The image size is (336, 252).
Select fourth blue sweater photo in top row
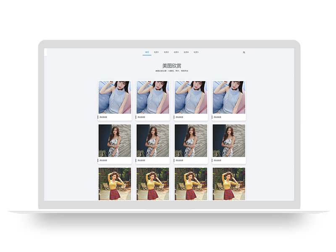click(x=229, y=97)
